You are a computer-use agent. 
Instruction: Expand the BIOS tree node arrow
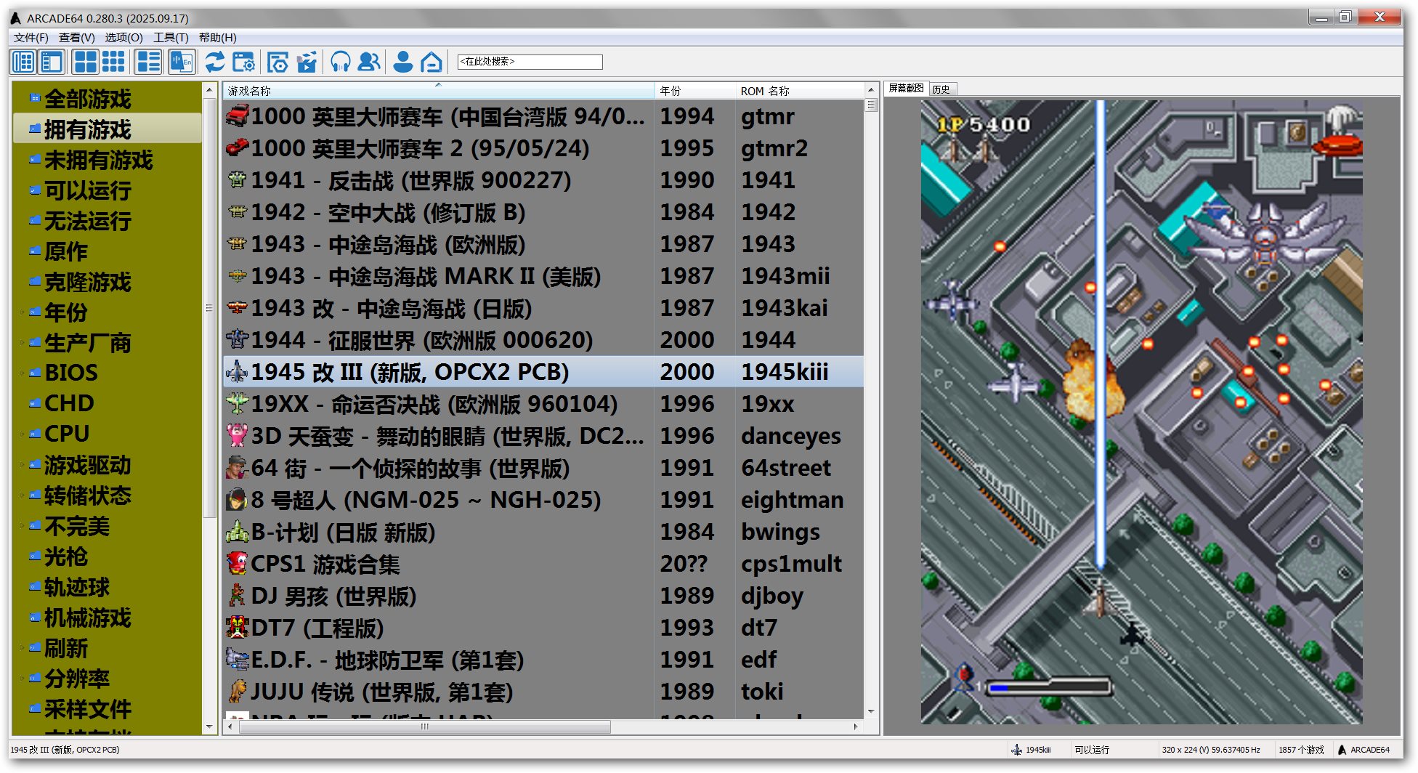(22, 373)
